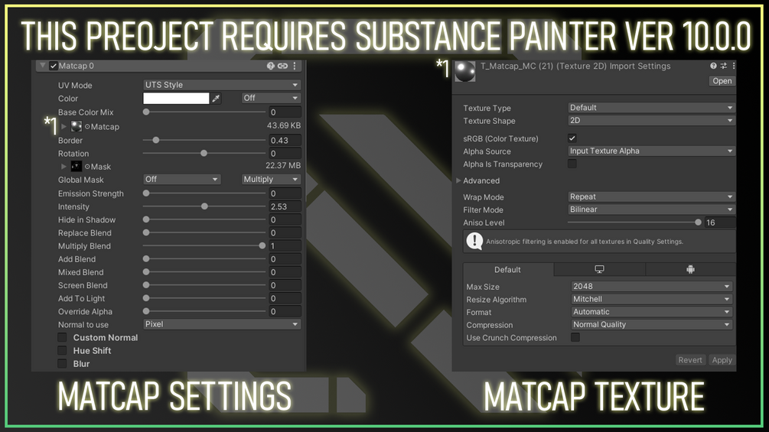Screen dimensions: 769x432
Task: Open the Import Settings three-dot menu
Action: pyautogui.click(x=733, y=66)
